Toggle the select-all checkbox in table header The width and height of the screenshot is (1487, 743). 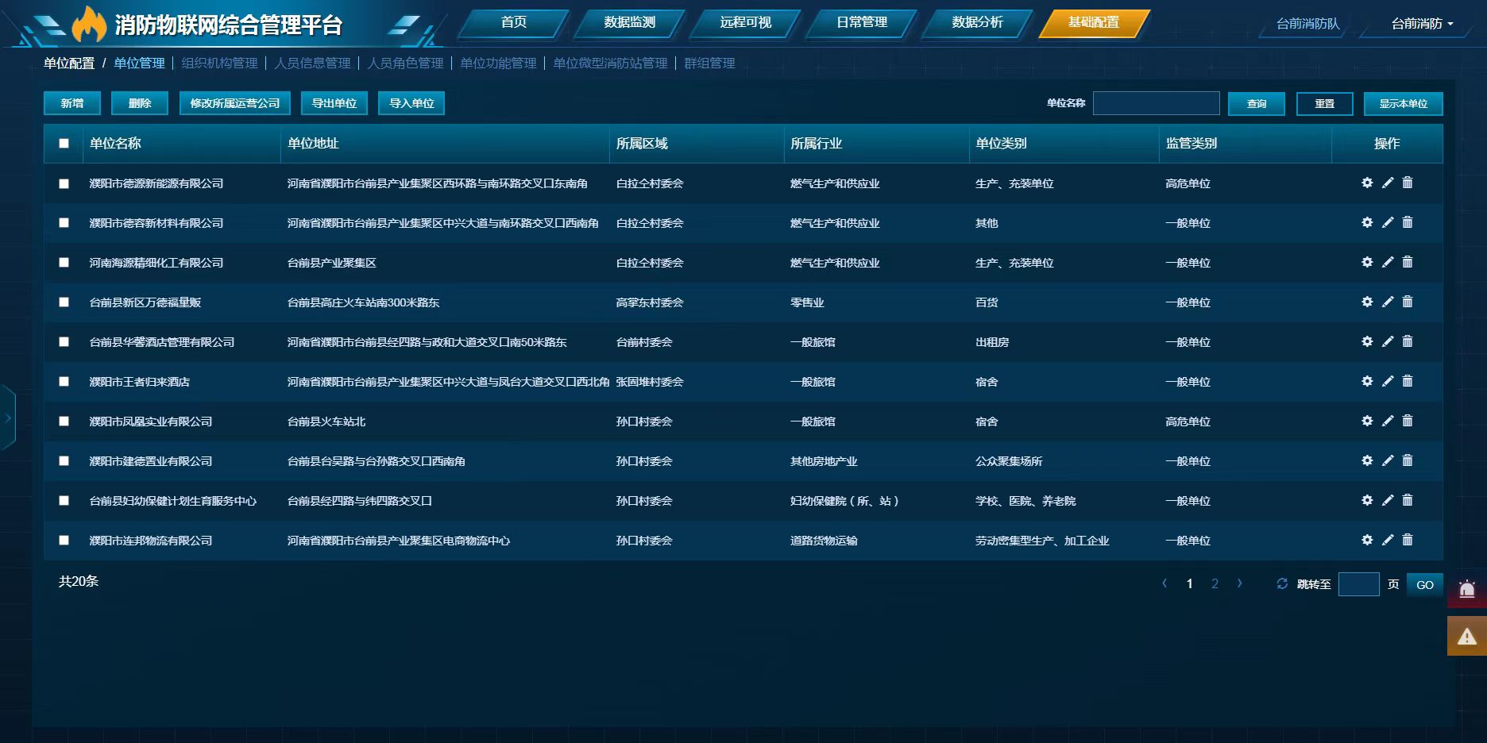pyautogui.click(x=64, y=144)
